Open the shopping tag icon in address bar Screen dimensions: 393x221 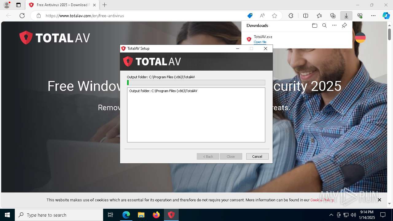point(250,16)
